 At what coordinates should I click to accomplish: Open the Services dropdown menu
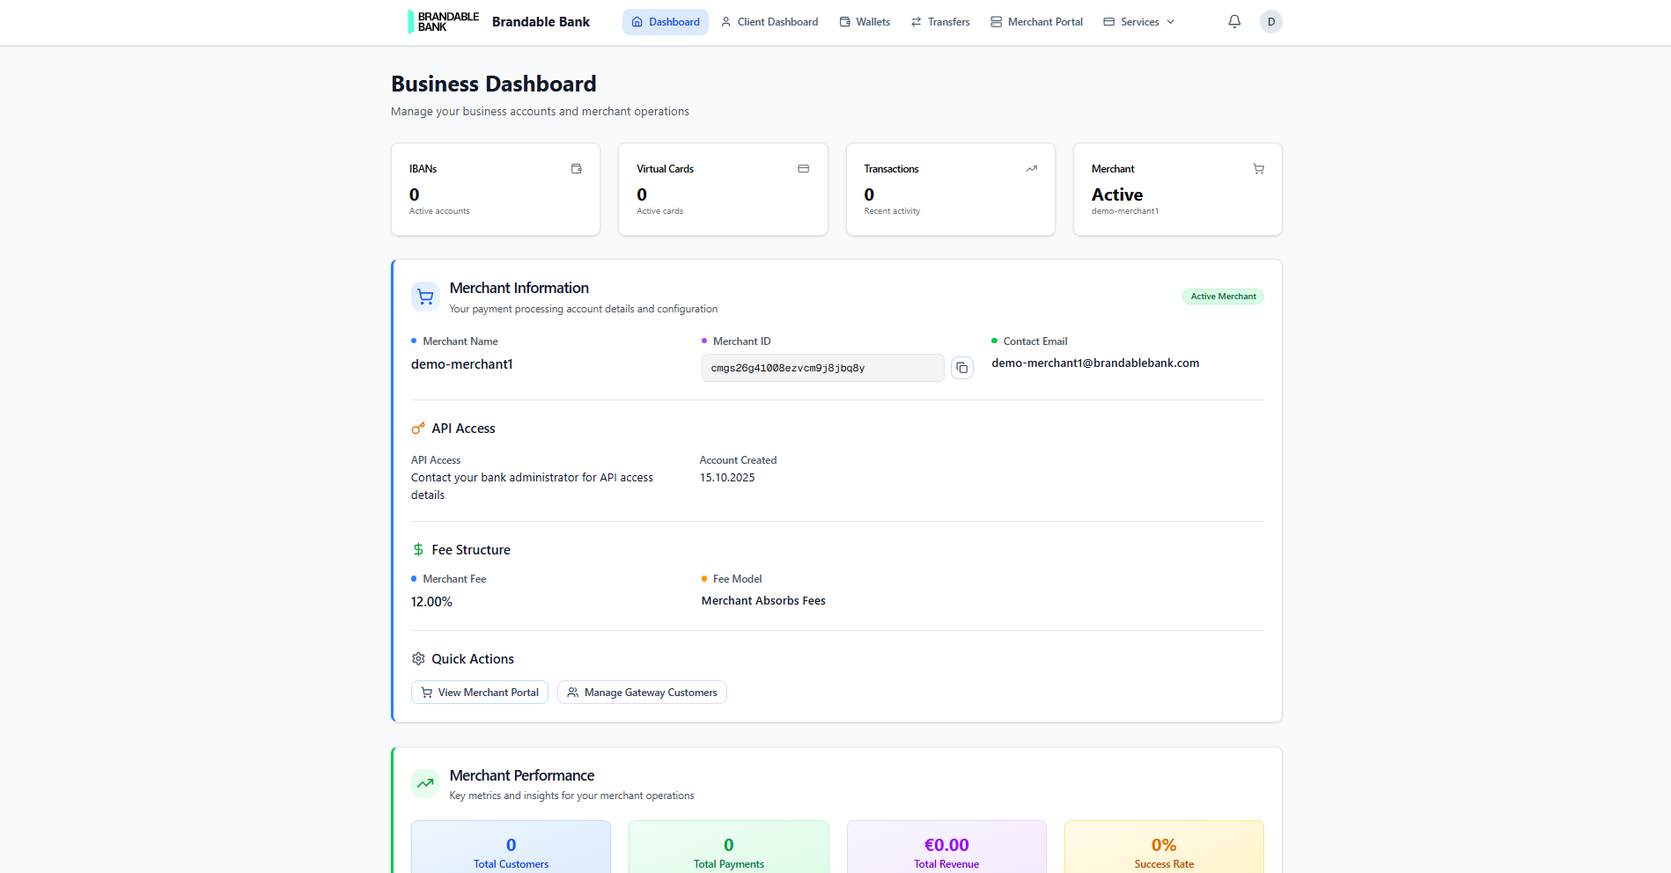1137,21
